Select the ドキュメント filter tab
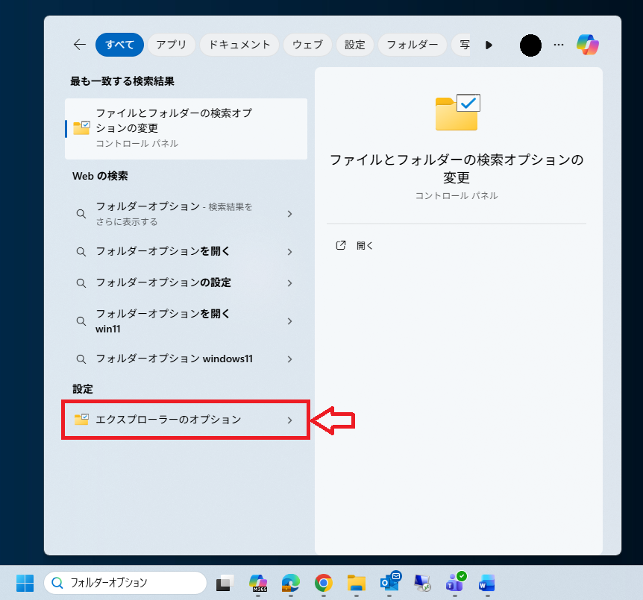This screenshot has height=600, width=643. [239, 45]
